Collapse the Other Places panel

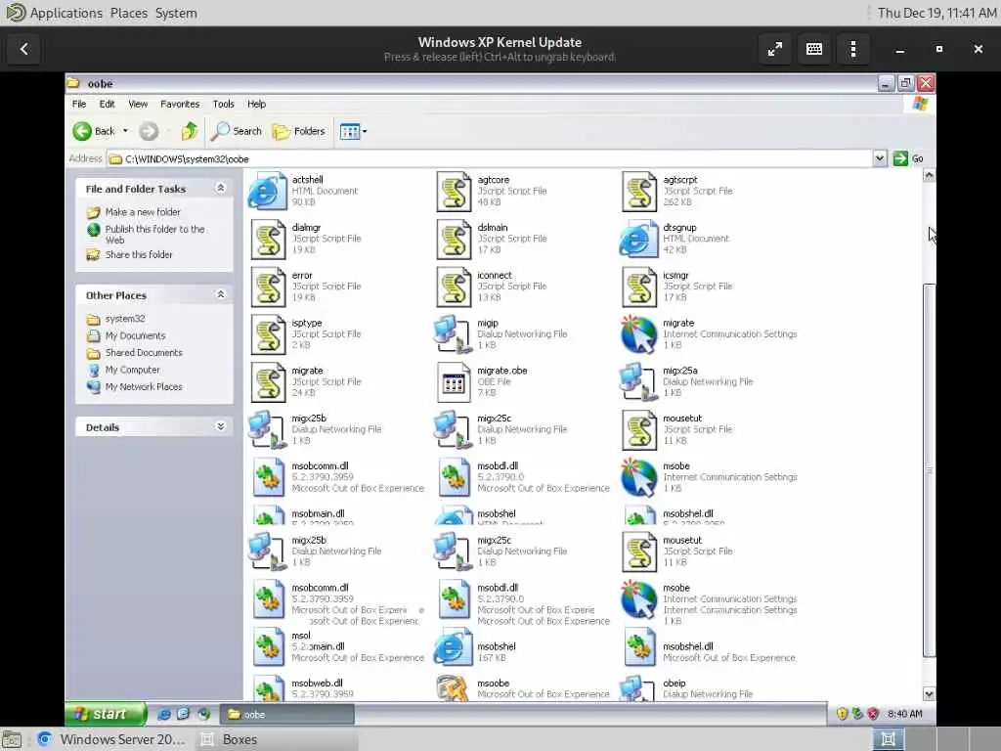220,294
